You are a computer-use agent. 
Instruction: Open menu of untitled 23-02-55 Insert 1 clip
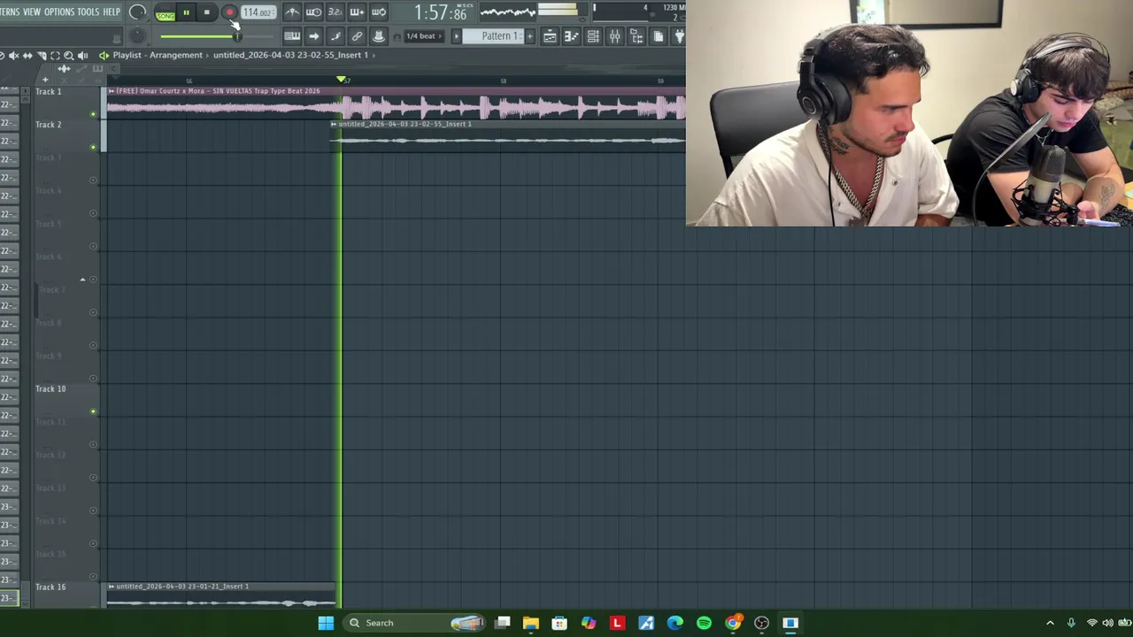334,124
